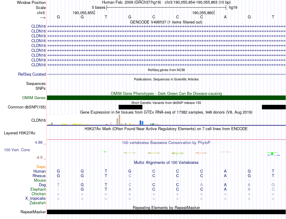Viewport: 286px width, 219px height.
Task: Click the -4.5 PhyloP lower scale value
Action: coord(39,158)
